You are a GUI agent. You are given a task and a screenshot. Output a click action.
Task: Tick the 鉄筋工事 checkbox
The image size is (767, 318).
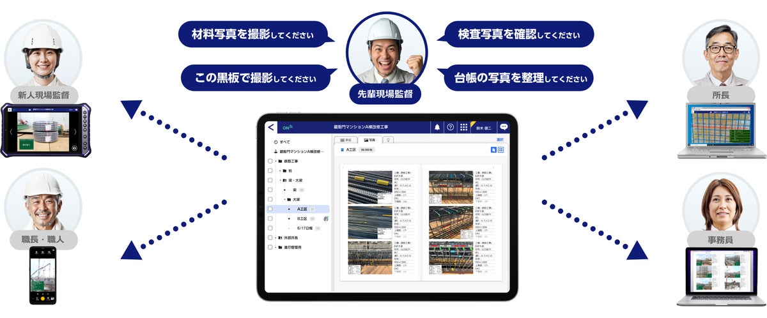click(x=270, y=161)
